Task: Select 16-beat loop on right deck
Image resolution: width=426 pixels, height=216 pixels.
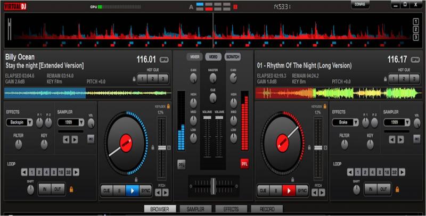Action: [x=387, y=172]
